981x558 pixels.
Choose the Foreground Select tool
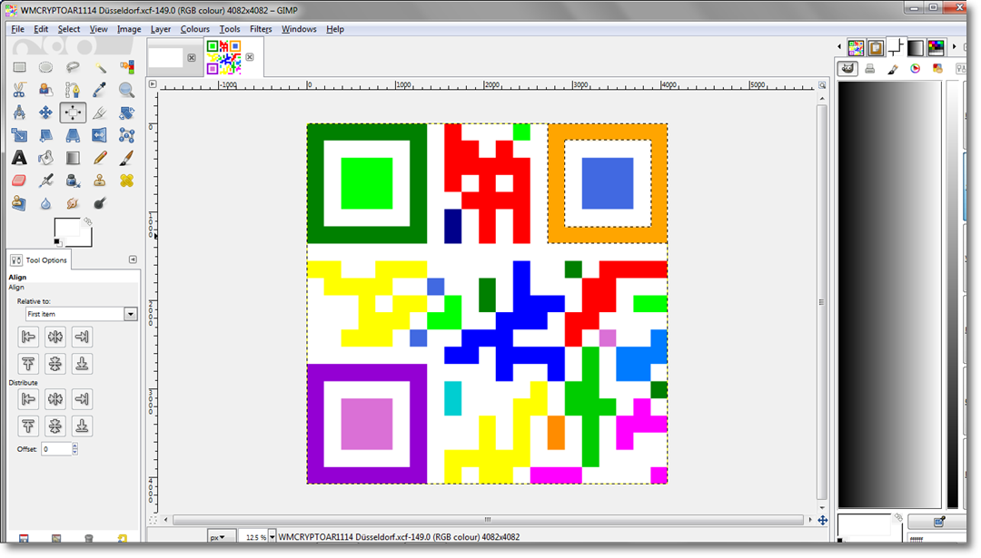click(45, 90)
